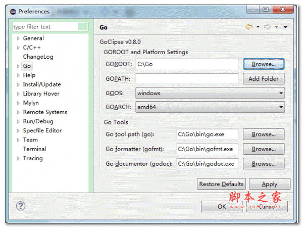The height and width of the screenshot is (228, 303).
Task: Open the back history dropdown arrow
Action: pyautogui.click(x=258, y=27)
